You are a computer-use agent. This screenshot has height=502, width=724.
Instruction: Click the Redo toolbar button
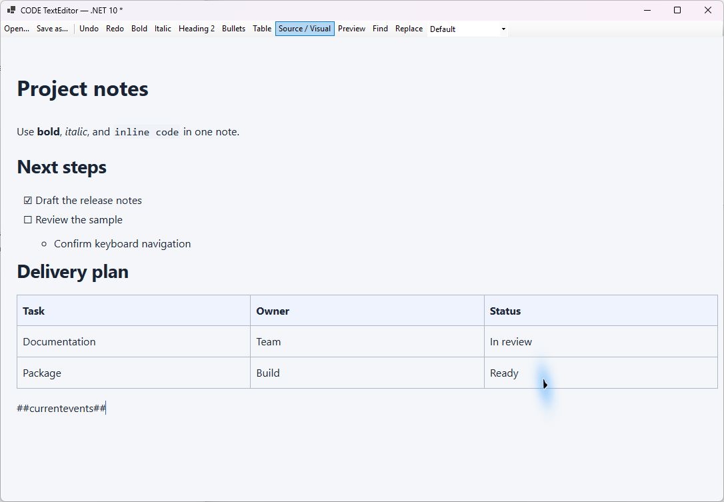(x=115, y=29)
